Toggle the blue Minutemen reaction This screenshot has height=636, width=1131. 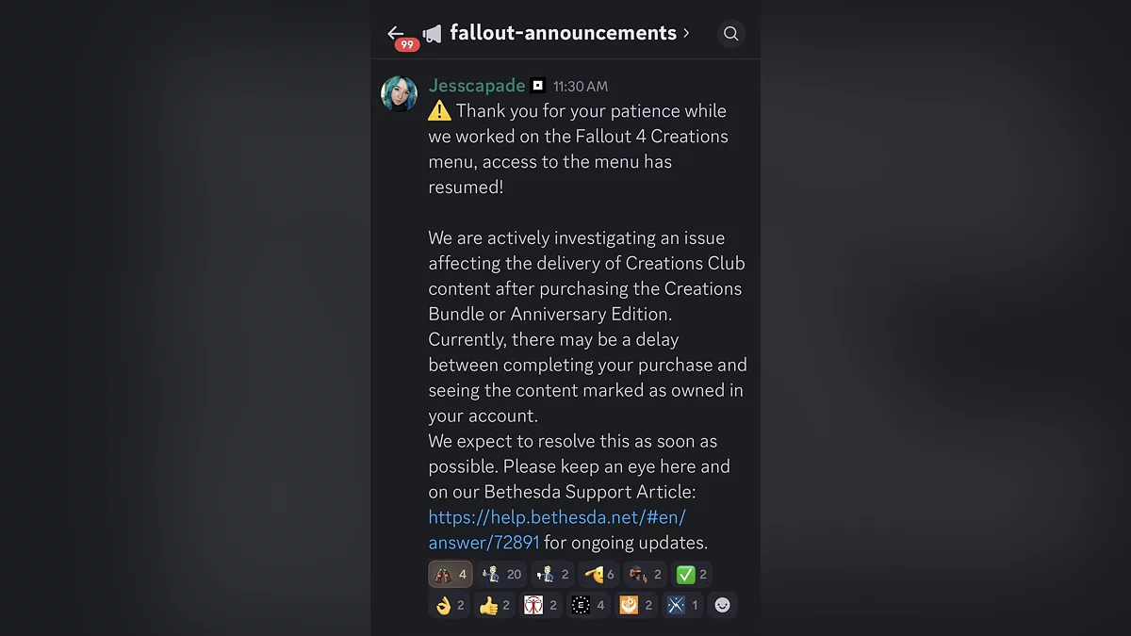[x=682, y=605]
